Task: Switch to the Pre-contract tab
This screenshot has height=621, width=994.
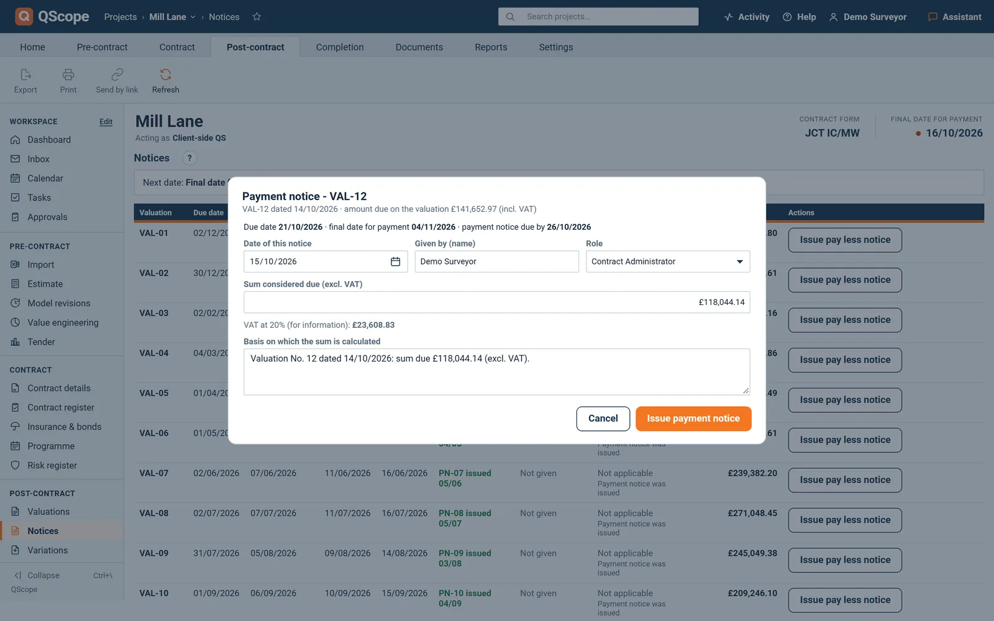Action: coord(102,47)
